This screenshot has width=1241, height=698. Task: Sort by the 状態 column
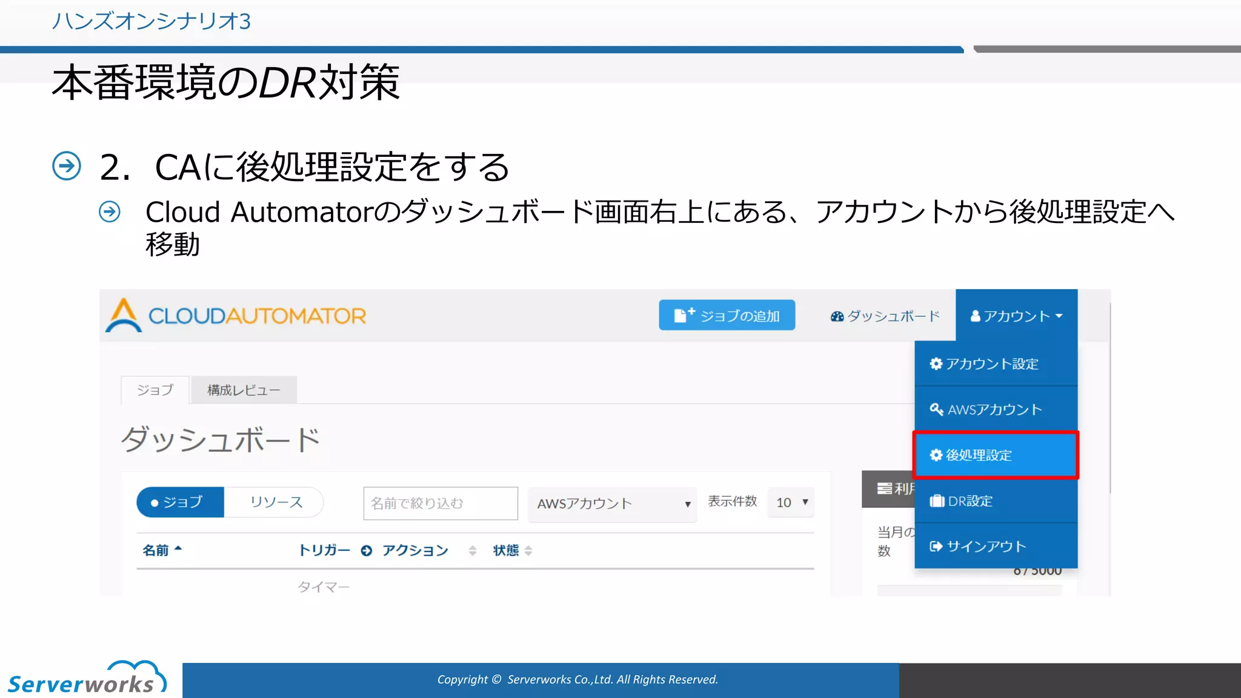click(x=513, y=550)
